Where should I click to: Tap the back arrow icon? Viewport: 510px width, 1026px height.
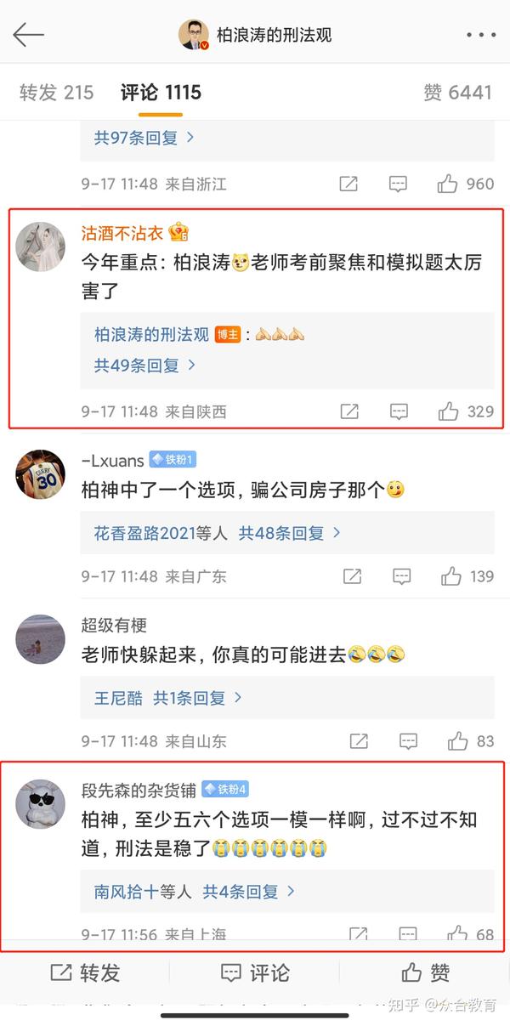coord(28,35)
